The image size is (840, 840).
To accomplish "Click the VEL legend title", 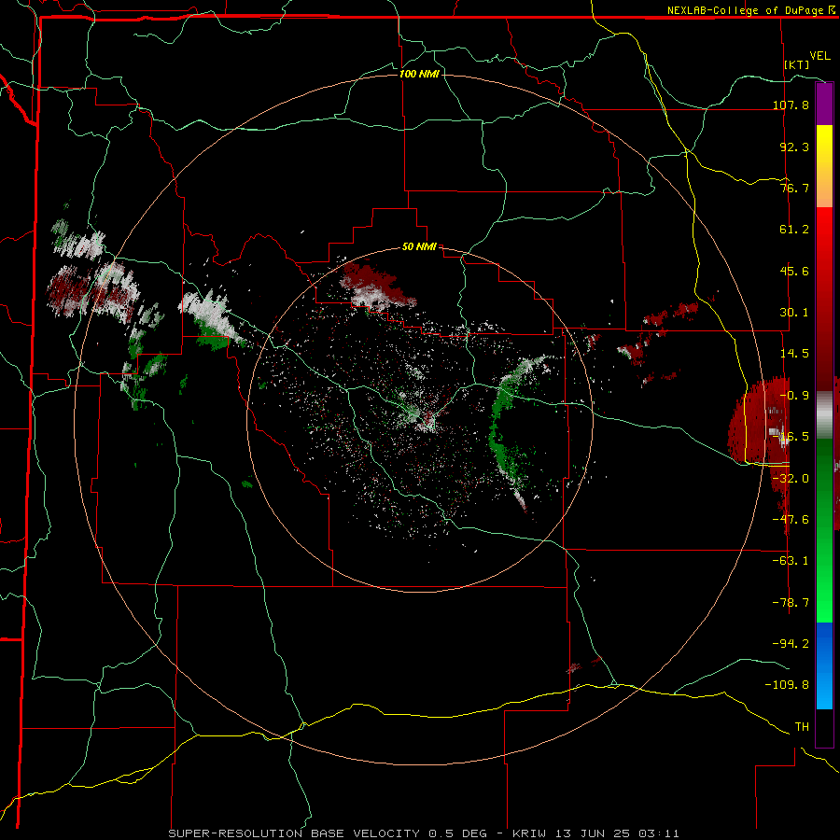I will click(x=819, y=56).
